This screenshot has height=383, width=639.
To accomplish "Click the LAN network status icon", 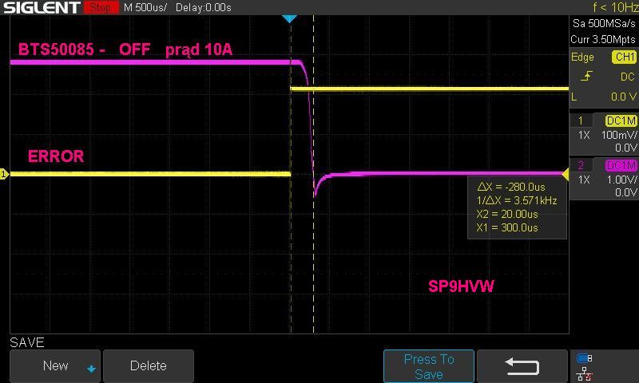I will [585, 373].
